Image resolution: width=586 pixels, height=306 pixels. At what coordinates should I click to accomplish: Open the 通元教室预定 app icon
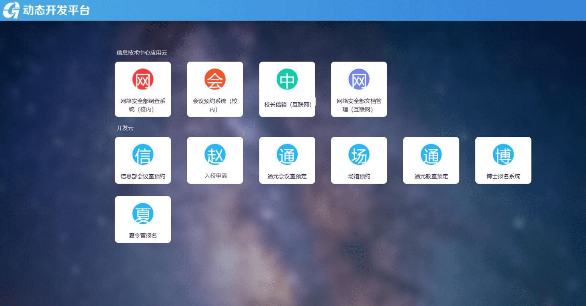[x=431, y=154]
